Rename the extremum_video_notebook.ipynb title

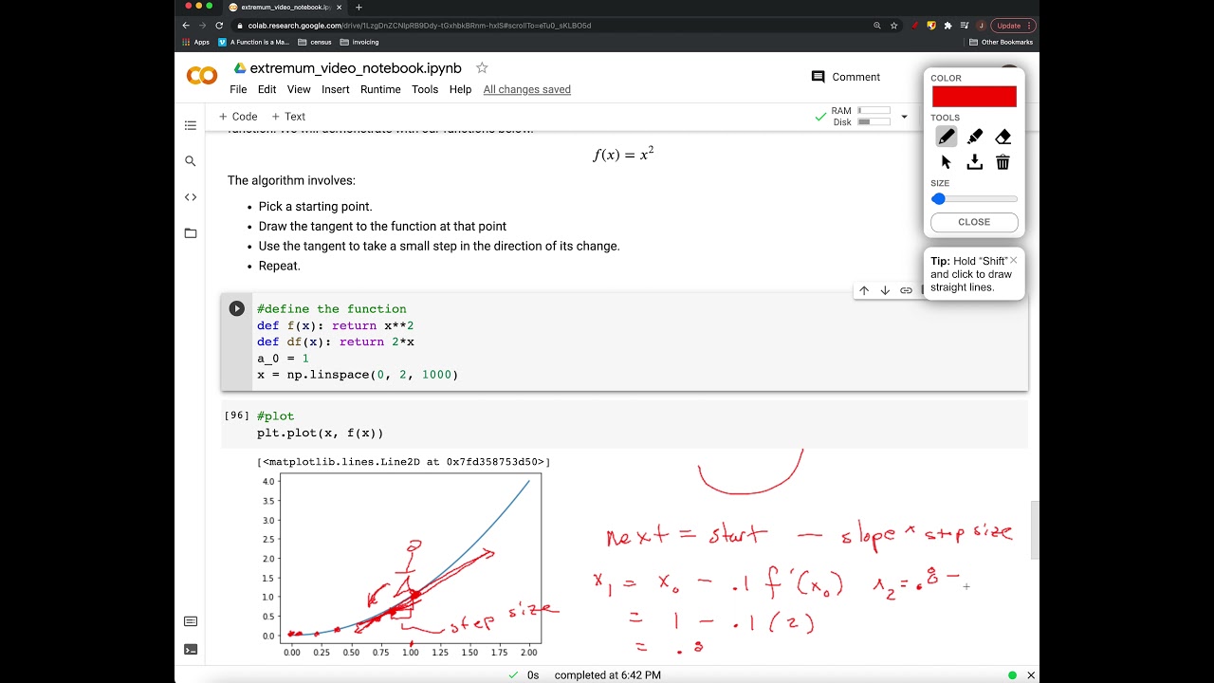coord(356,68)
